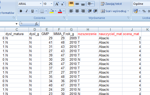Open font size 10 dropdown
The width and height of the screenshot is (150, 95).
(x=51, y=4)
